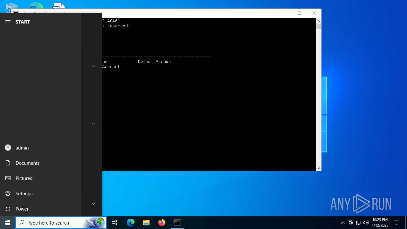Open the Action Center notifications icon
The width and height of the screenshot is (407, 229).
point(397,223)
